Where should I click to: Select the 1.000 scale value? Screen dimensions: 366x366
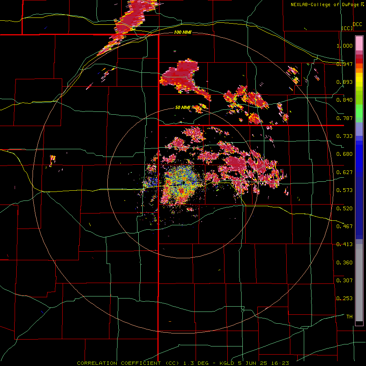tap(344, 46)
